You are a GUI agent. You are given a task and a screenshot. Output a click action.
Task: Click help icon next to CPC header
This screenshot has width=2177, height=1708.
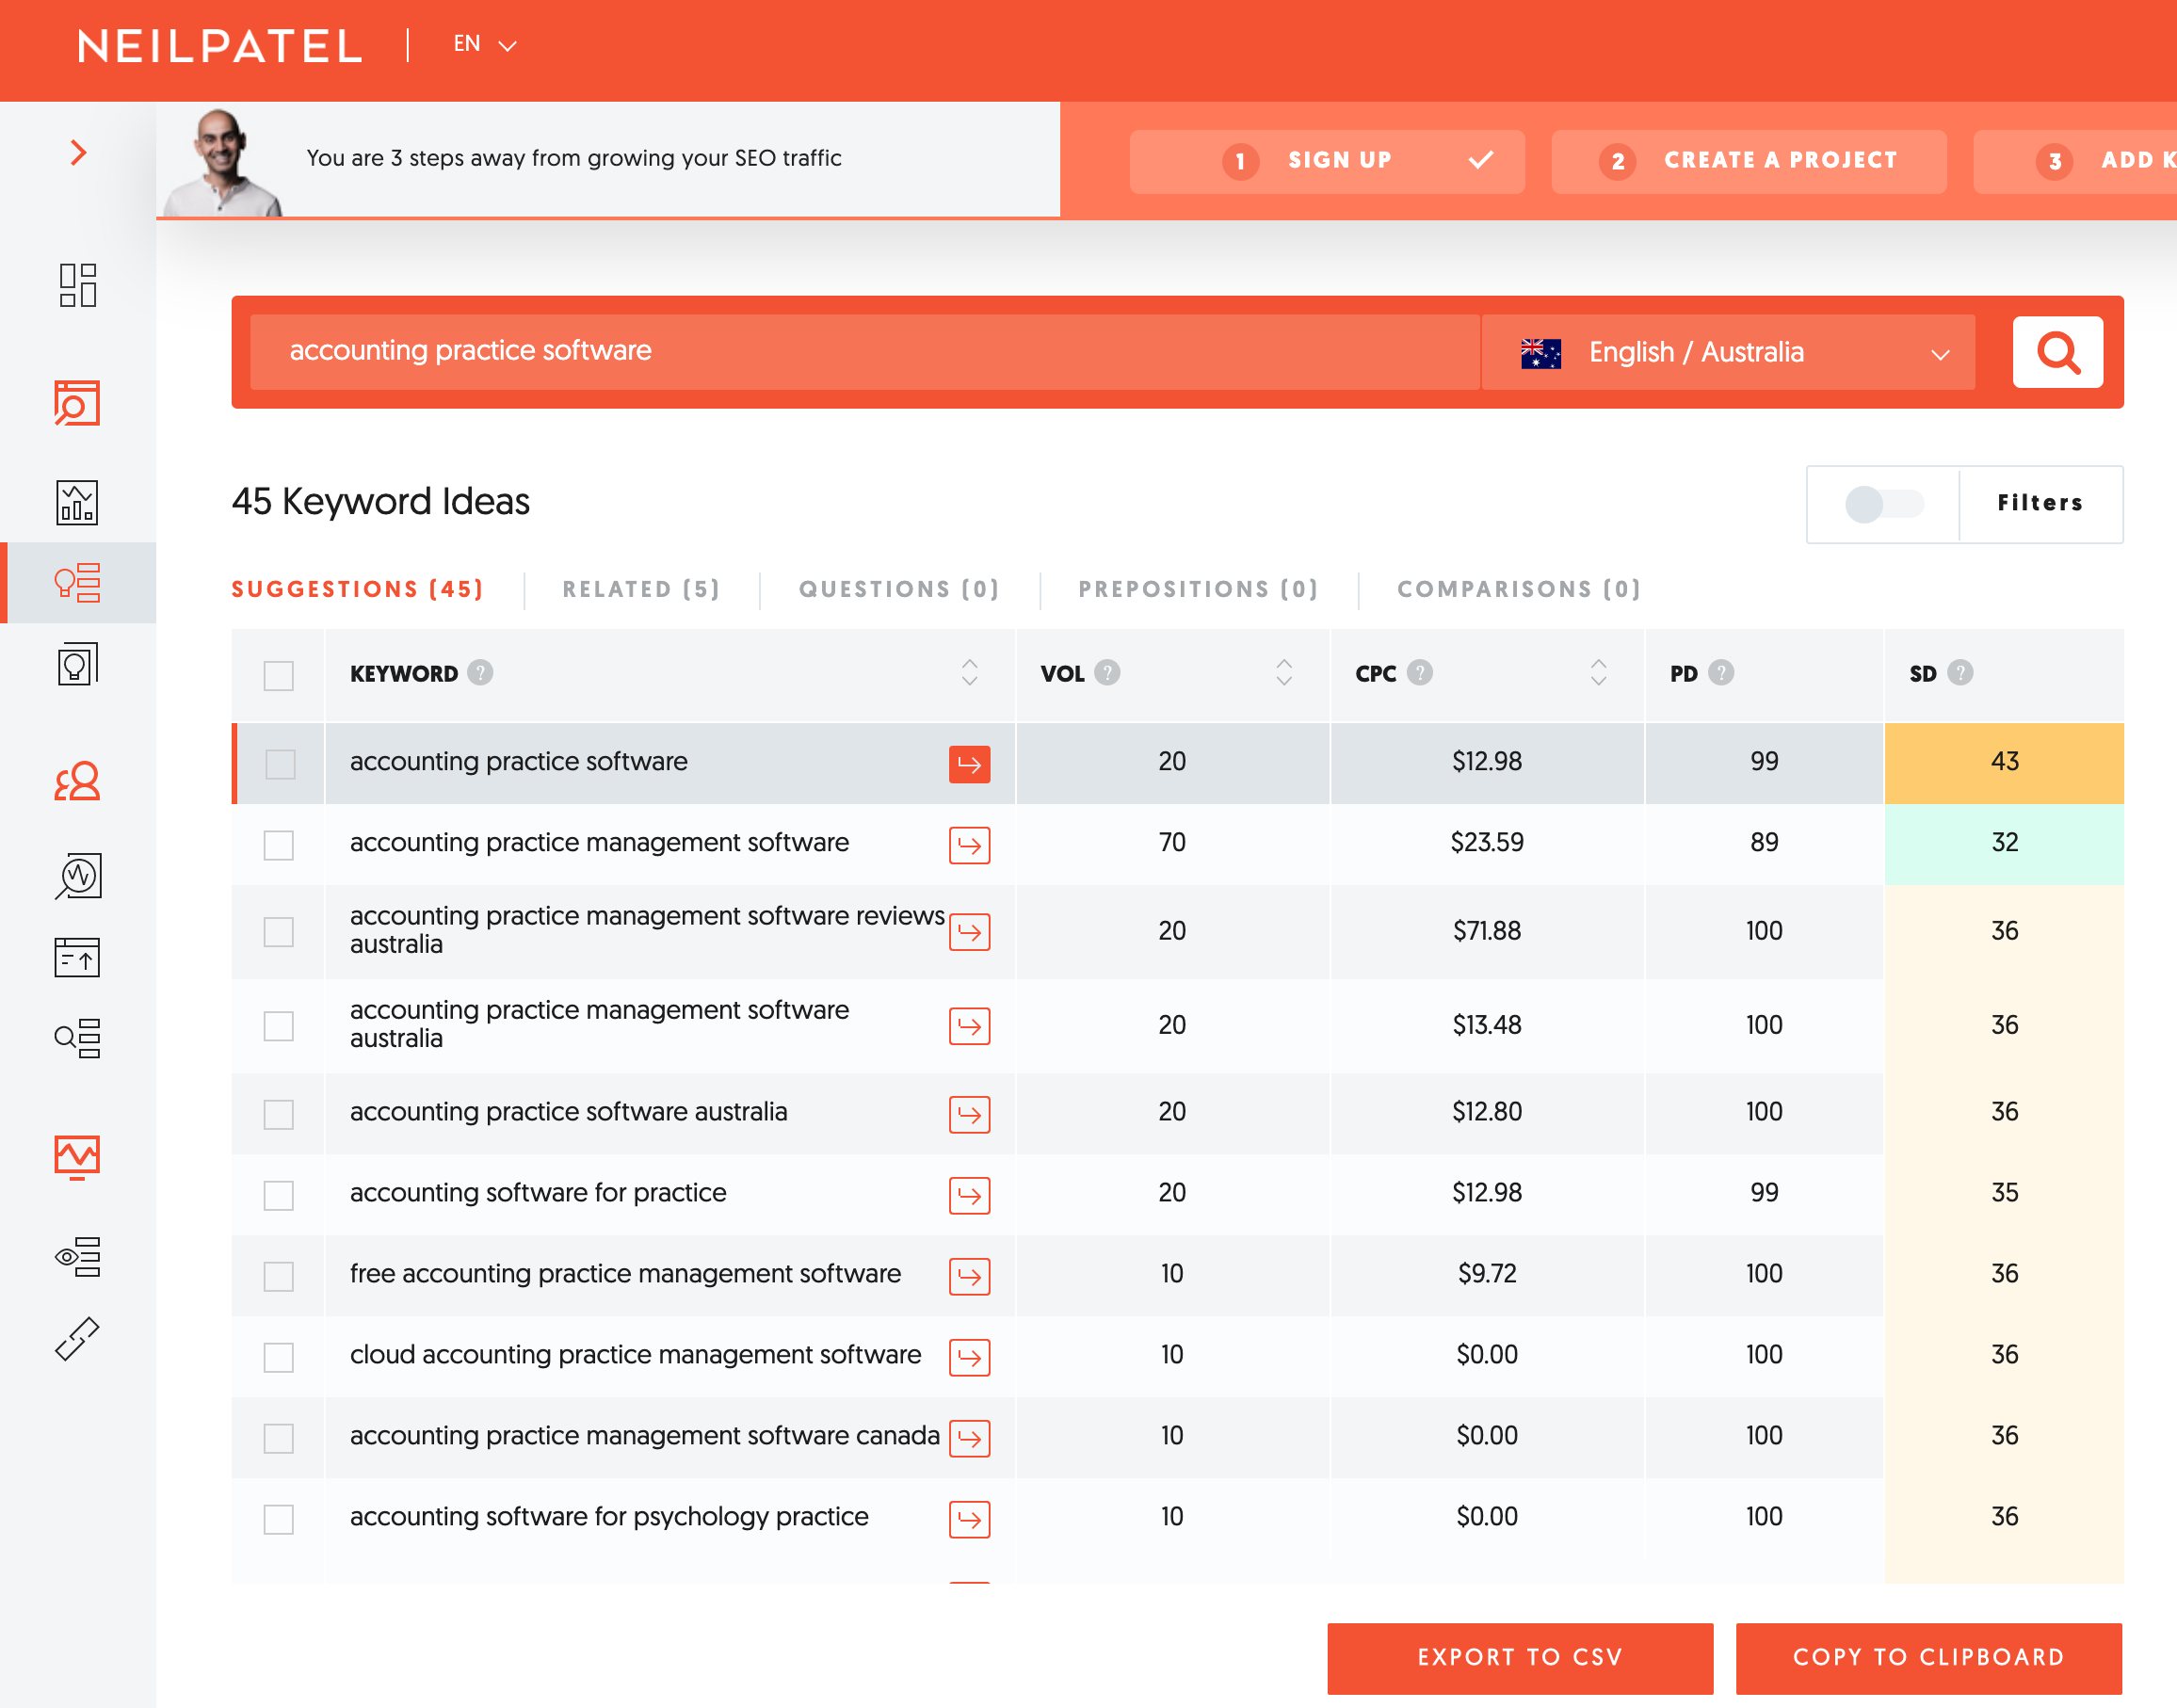click(x=1420, y=672)
